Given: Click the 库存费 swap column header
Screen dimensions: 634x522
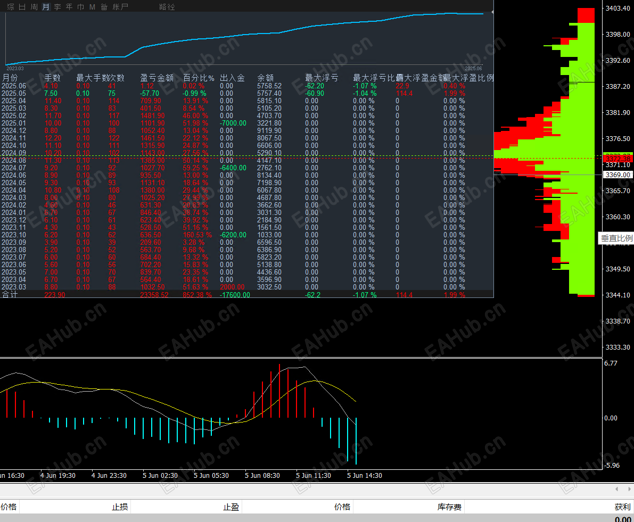Looking at the screenshot, I should point(449,507).
